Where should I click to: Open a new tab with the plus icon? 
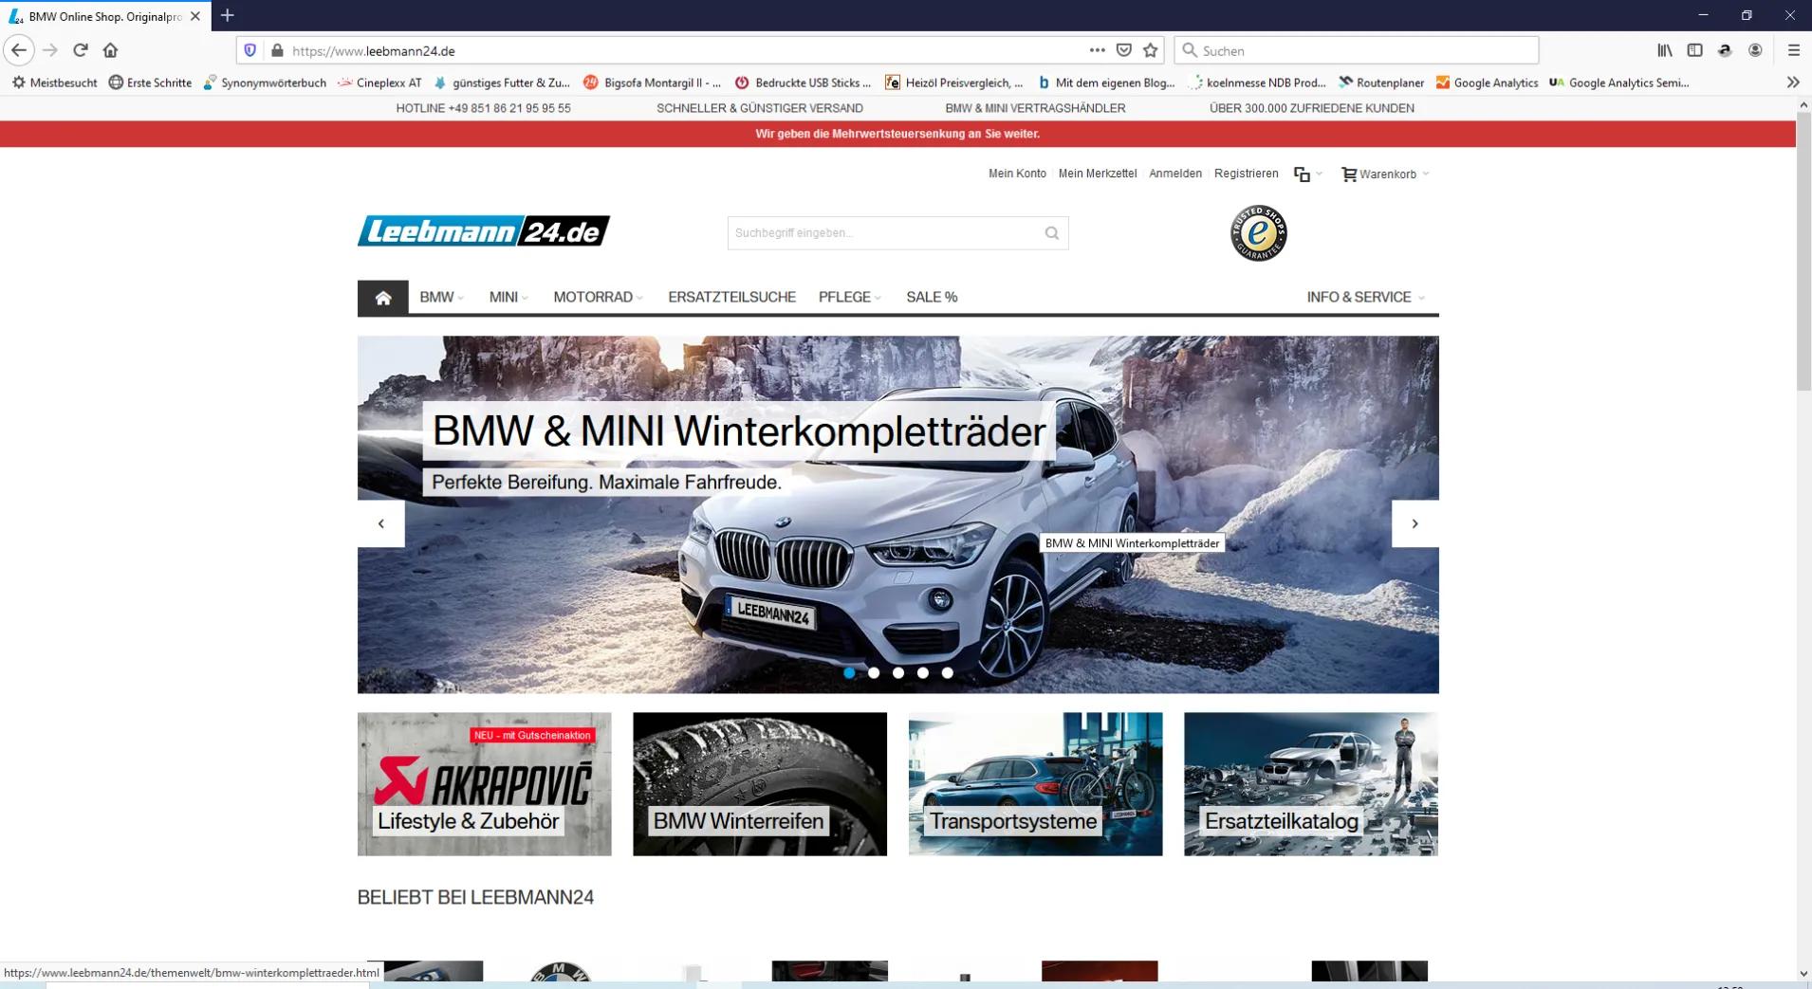[228, 15]
